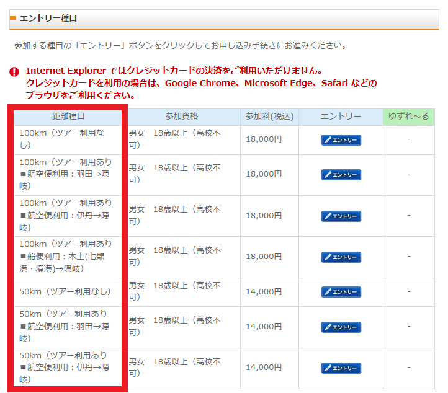Click entry button for 100km Haneda flight tour
This screenshot has height=393, width=448.
pos(341,175)
